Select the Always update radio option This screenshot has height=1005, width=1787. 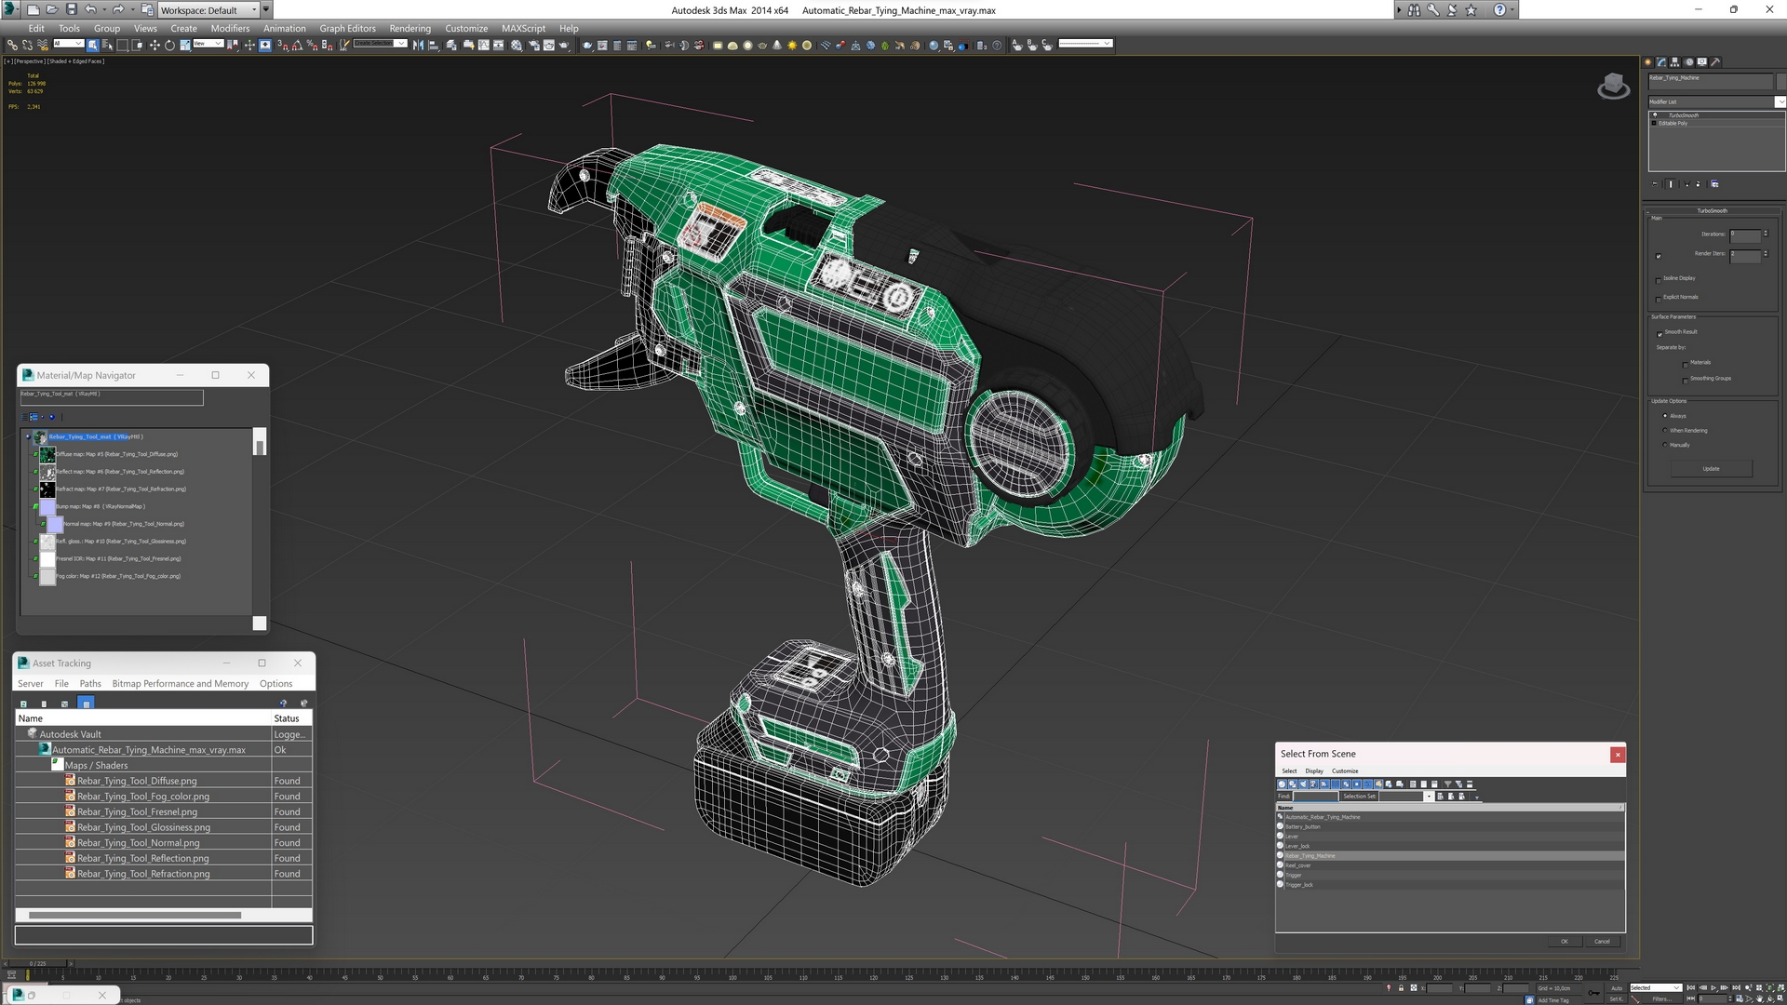(1665, 416)
